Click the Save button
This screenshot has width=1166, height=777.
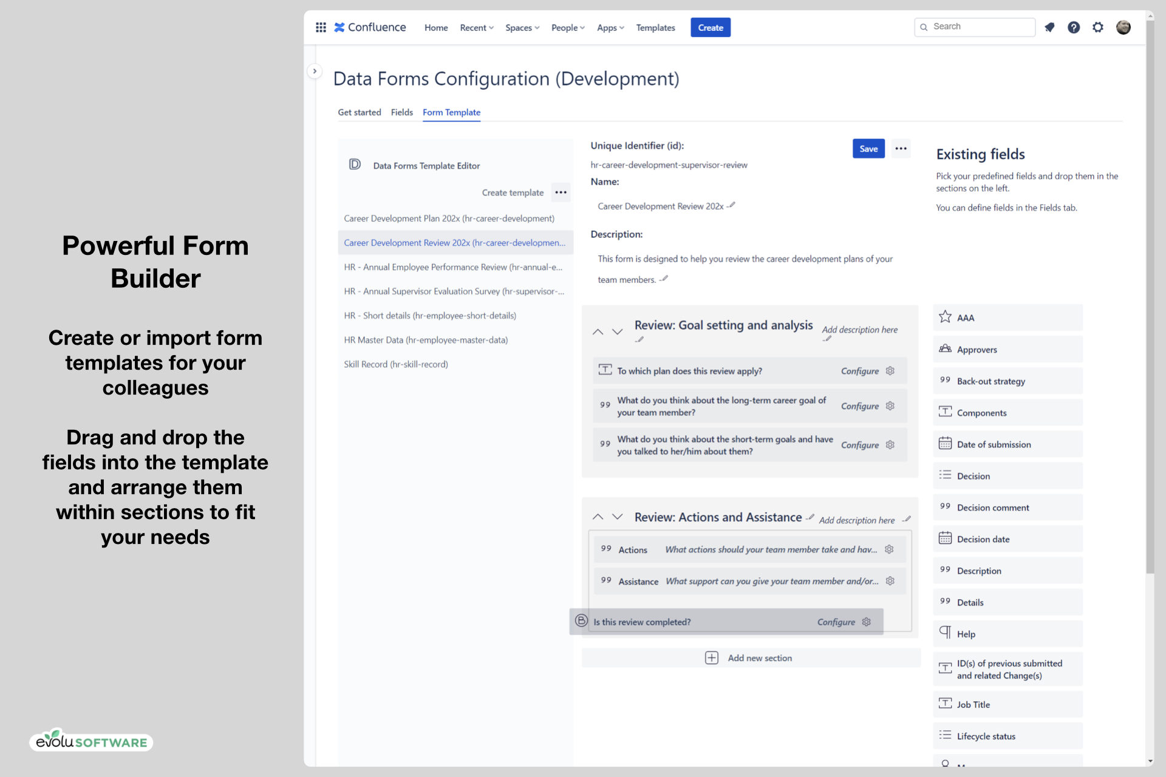click(x=868, y=149)
